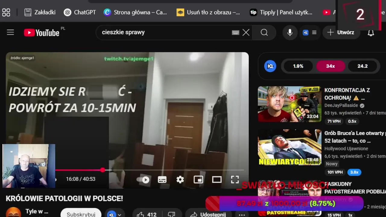Click the YouTube logo
Screen dimensions: 386x217
(x=42, y=33)
